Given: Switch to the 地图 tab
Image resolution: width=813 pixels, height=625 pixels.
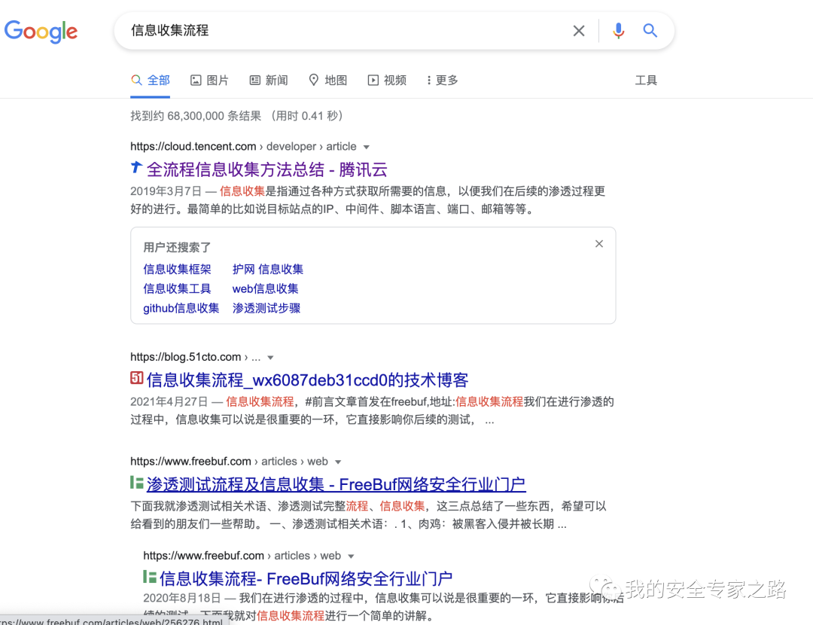Looking at the screenshot, I should click(x=327, y=81).
